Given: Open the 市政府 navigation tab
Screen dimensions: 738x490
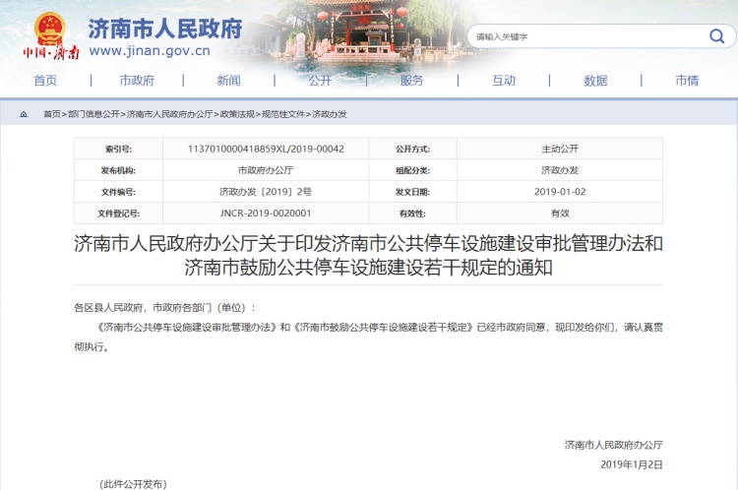Looking at the screenshot, I should 137,81.
